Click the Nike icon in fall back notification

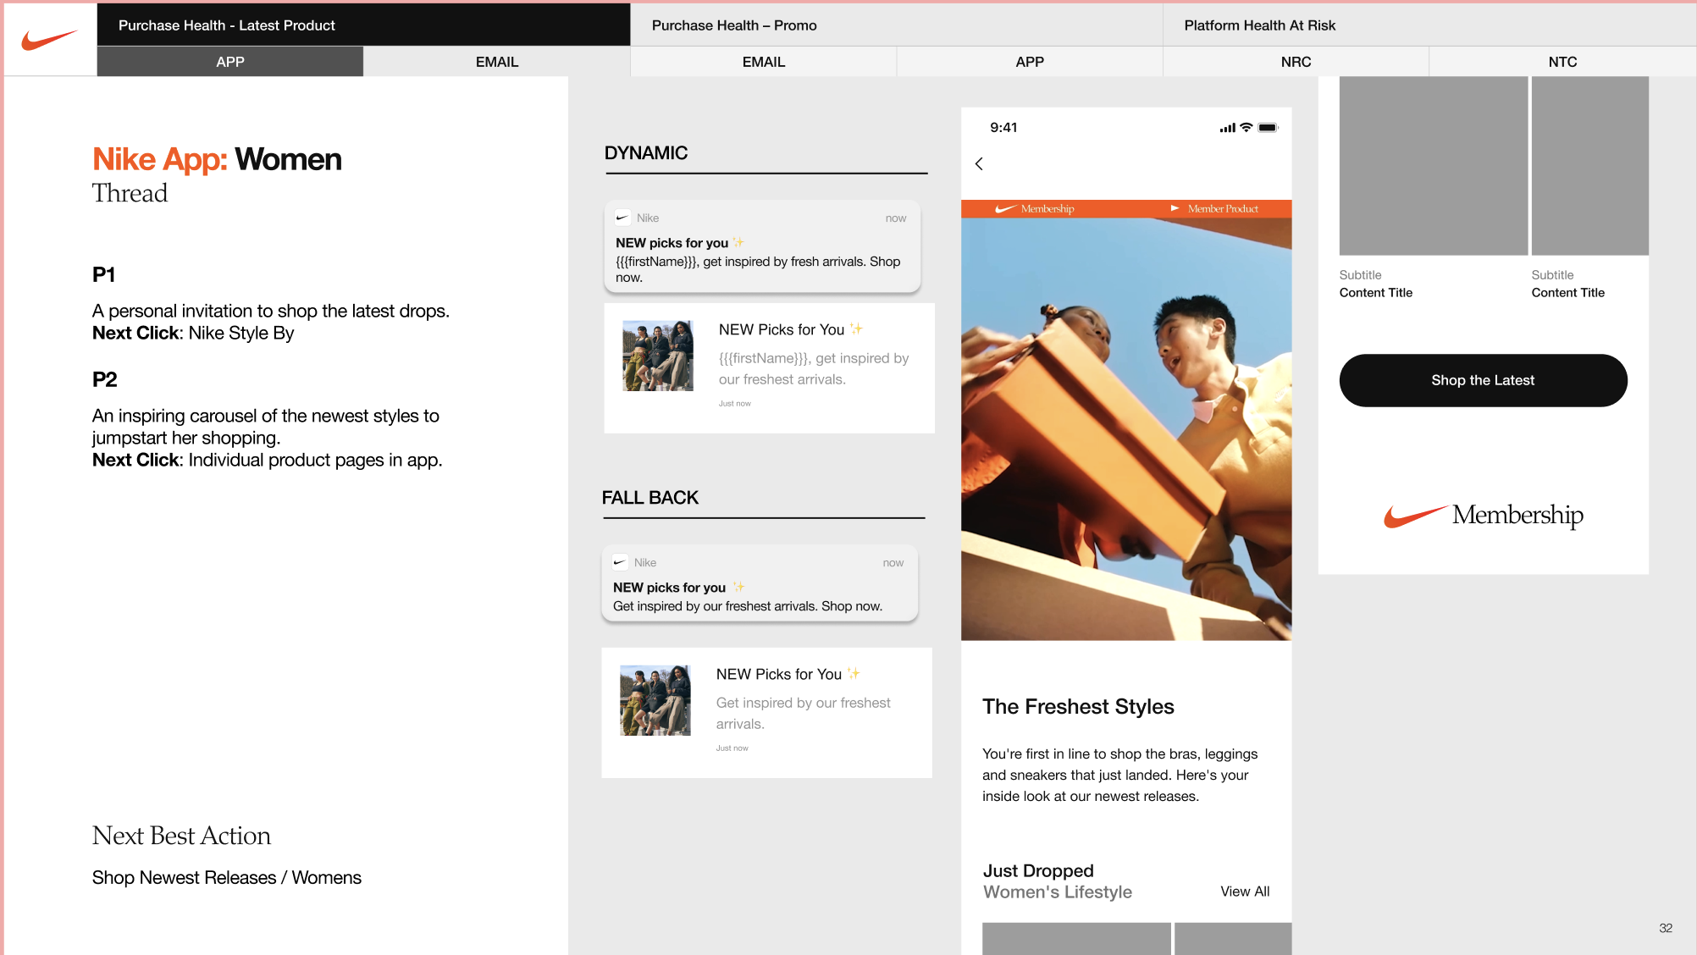(620, 562)
